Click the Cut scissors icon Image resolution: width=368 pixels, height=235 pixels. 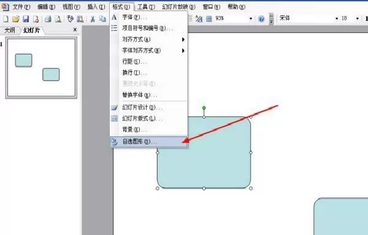coord(93,19)
